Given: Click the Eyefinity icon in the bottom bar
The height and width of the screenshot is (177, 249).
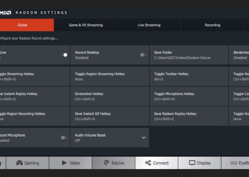Looking at the screenshot, I should [234, 163].
